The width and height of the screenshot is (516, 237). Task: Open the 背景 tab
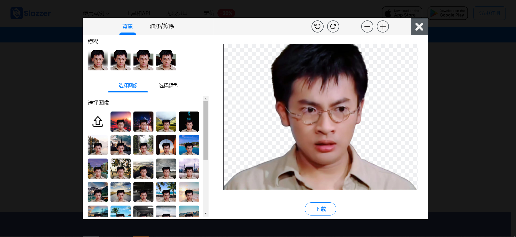tap(128, 26)
